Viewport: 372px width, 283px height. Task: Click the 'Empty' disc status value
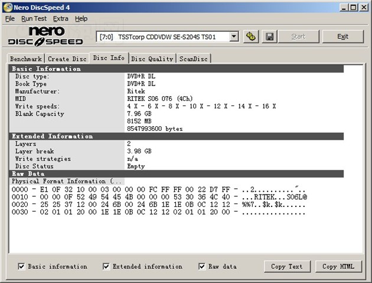point(136,166)
